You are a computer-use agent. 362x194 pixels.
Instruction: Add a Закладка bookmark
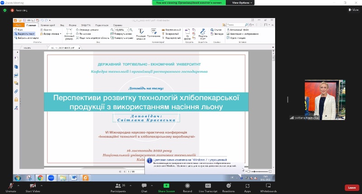tap(217, 34)
